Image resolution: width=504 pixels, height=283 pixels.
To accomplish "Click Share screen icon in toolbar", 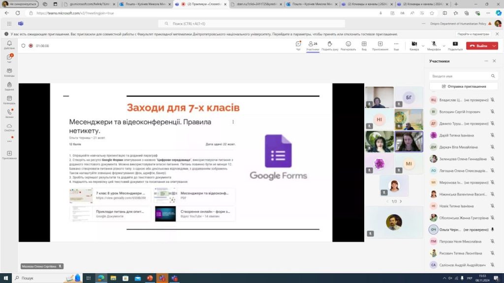I will coord(455,45).
